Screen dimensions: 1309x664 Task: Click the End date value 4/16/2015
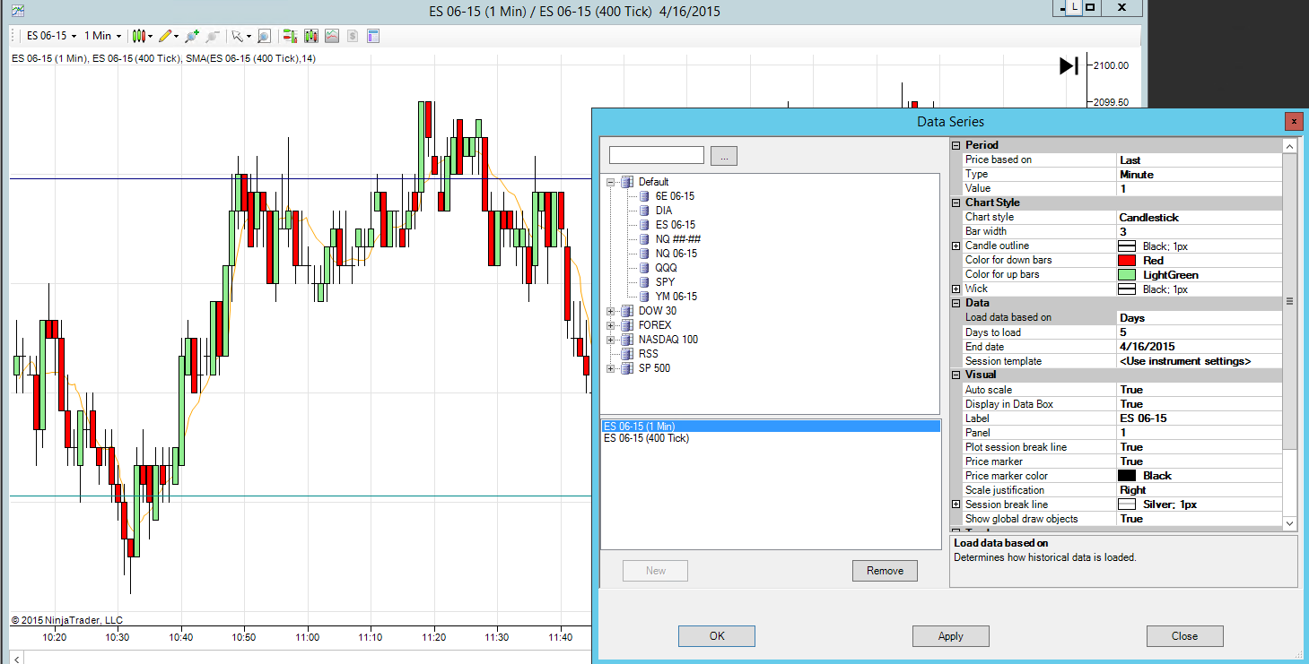[x=1200, y=347]
